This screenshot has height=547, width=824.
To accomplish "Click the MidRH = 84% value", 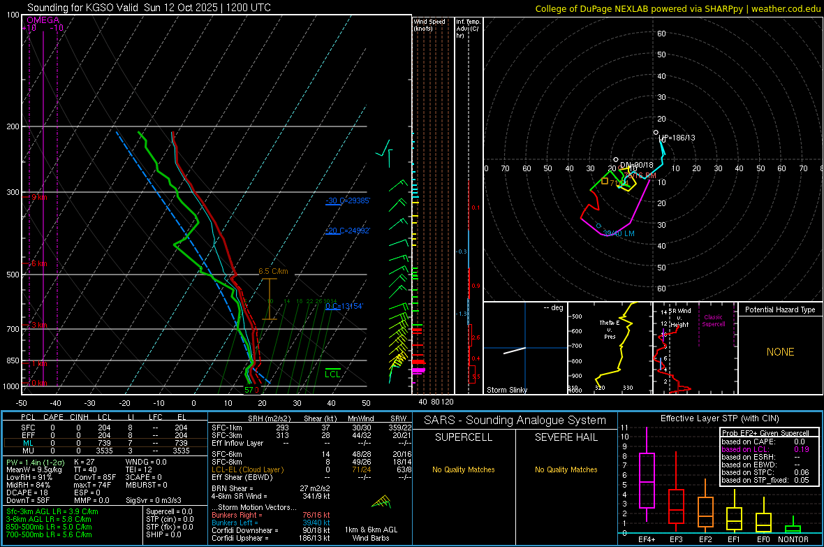I will click(29, 485).
